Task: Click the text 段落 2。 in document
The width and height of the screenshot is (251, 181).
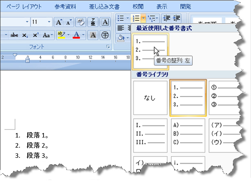Action: 37,146
